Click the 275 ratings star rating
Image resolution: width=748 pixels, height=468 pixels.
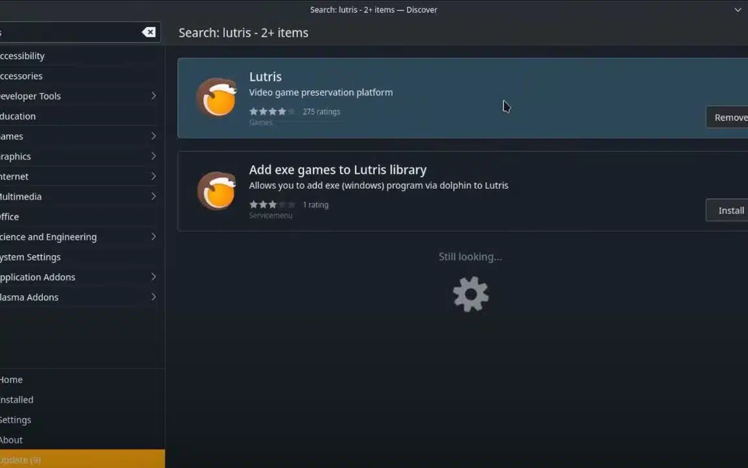coord(272,111)
